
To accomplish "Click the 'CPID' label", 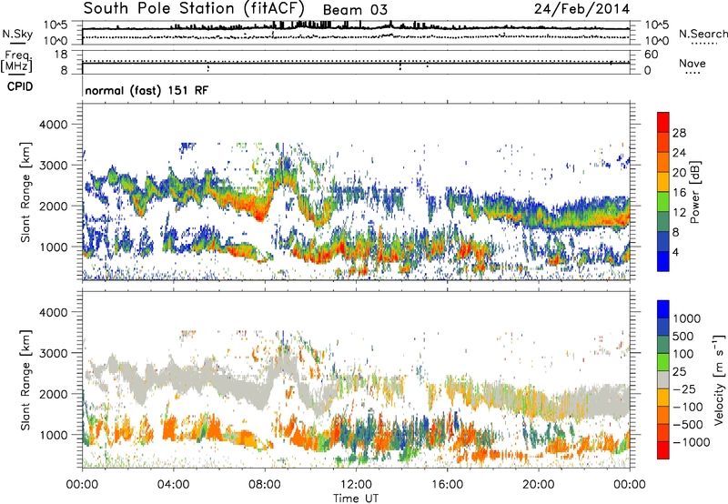I will click(x=20, y=86).
